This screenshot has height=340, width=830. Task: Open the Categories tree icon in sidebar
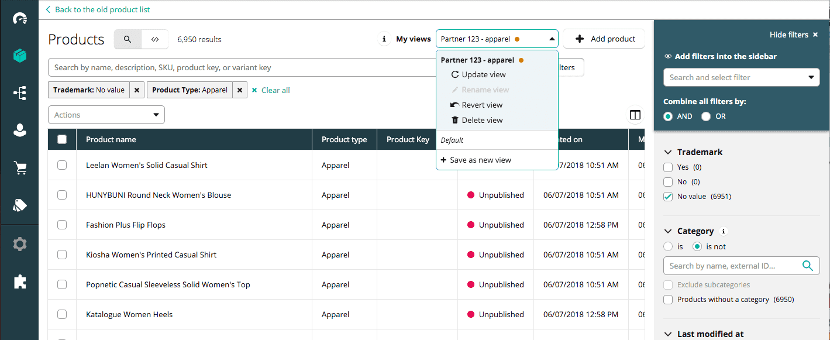(x=20, y=93)
